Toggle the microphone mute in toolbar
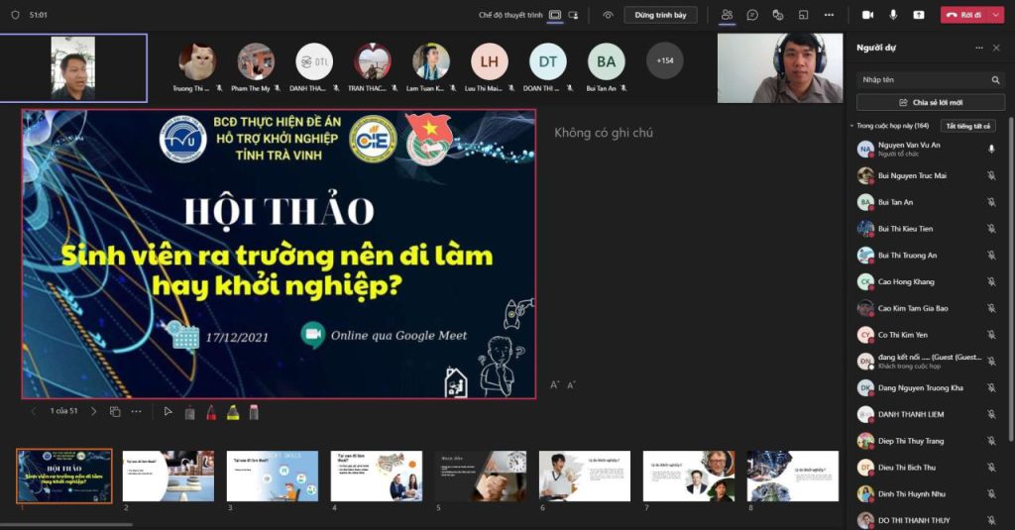 pyautogui.click(x=893, y=15)
